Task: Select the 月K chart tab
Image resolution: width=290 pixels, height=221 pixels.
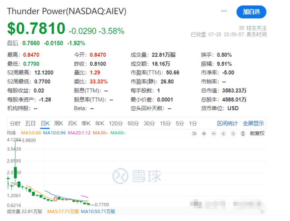Action: (x=72, y=123)
